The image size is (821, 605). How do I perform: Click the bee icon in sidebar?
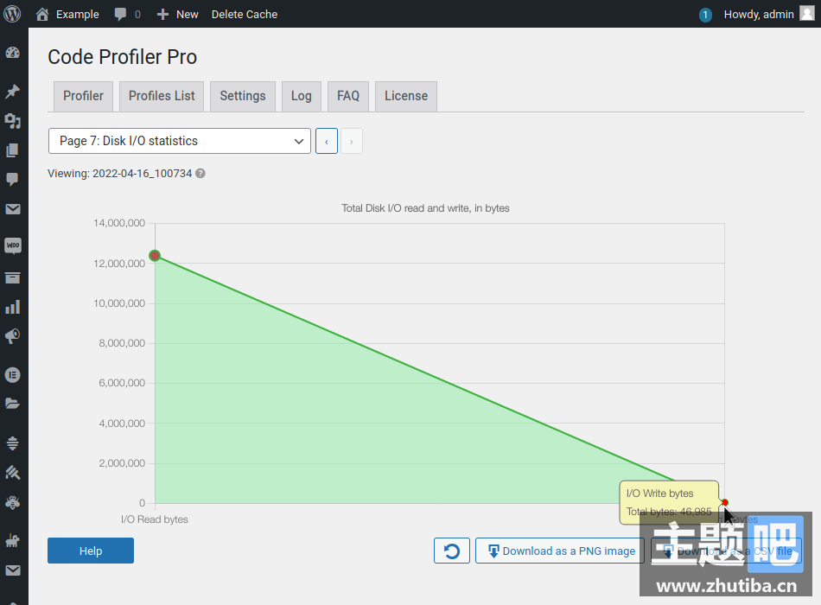pos(13,502)
